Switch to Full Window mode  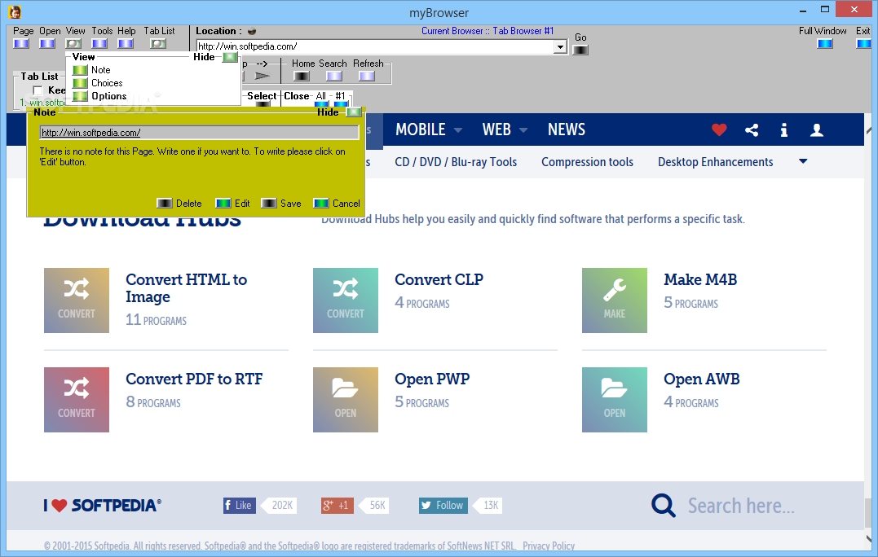tap(825, 44)
